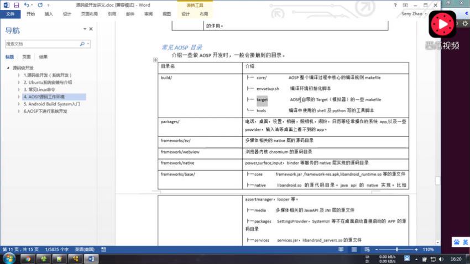Open the Word icon on the taskbar

click(x=91, y=258)
